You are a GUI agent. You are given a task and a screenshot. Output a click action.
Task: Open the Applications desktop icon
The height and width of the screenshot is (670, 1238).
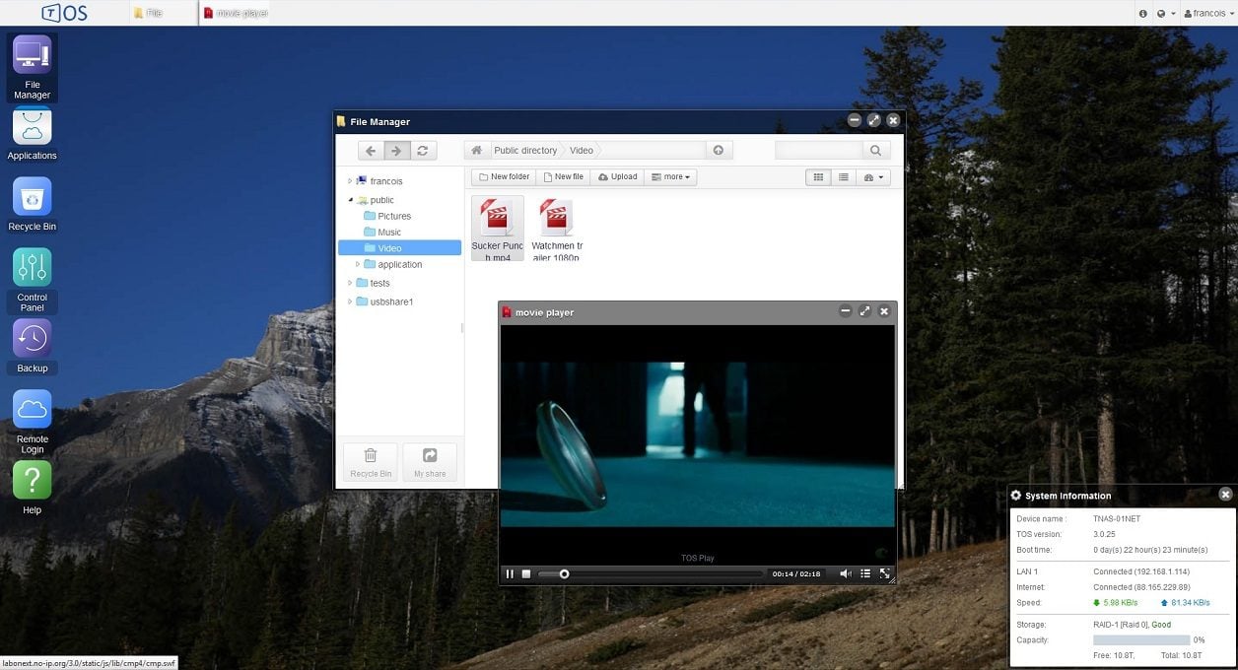pyautogui.click(x=32, y=134)
